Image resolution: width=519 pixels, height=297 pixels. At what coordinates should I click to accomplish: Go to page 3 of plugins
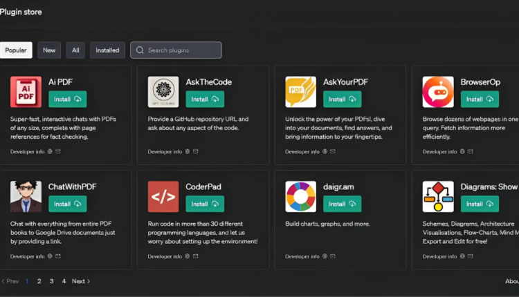click(51, 281)
